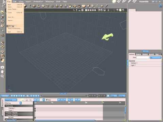Choose the camera tool icon in left toolbar
This screenshot has width=163, height=122.
[x=2, y=67]
